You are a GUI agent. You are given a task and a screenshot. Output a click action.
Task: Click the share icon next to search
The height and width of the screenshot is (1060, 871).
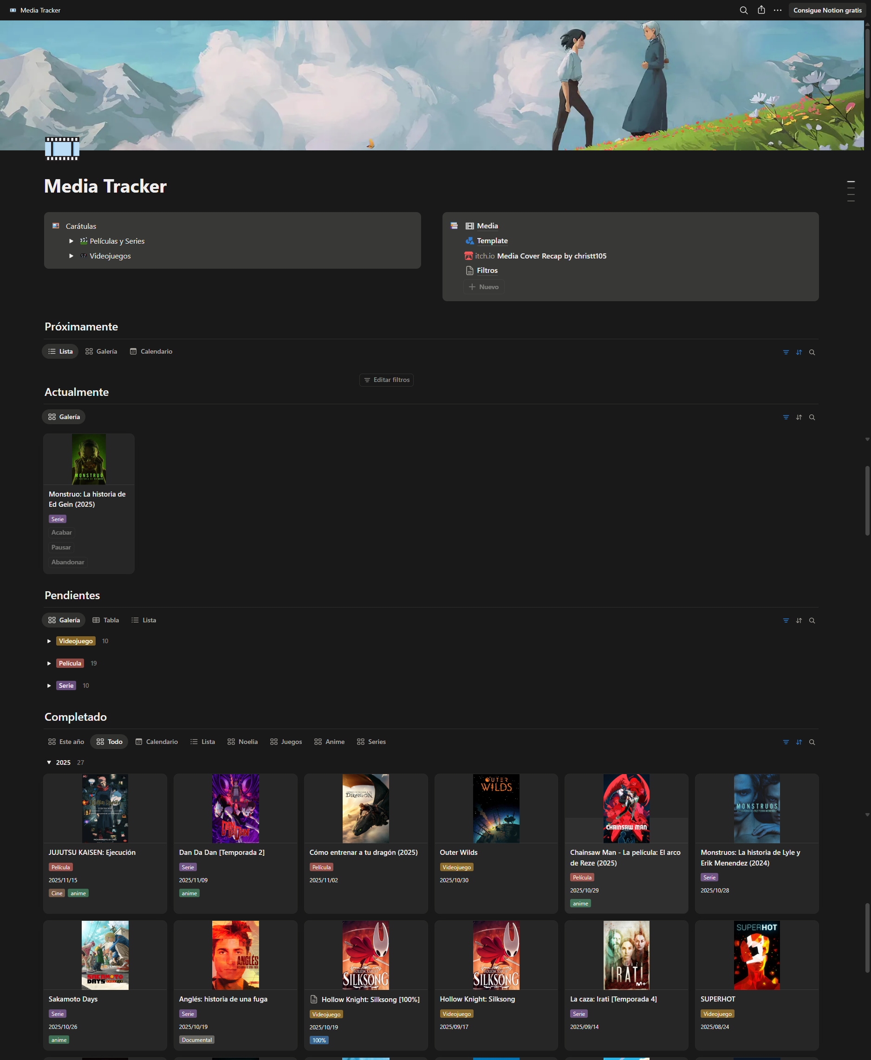(760, 10)
